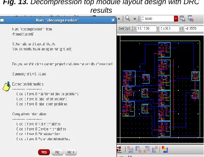
Task: Select the top cell block in layout center column
Action: (164, 50)
